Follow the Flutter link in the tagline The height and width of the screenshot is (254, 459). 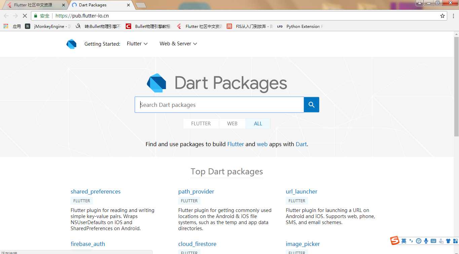point(235,144)
